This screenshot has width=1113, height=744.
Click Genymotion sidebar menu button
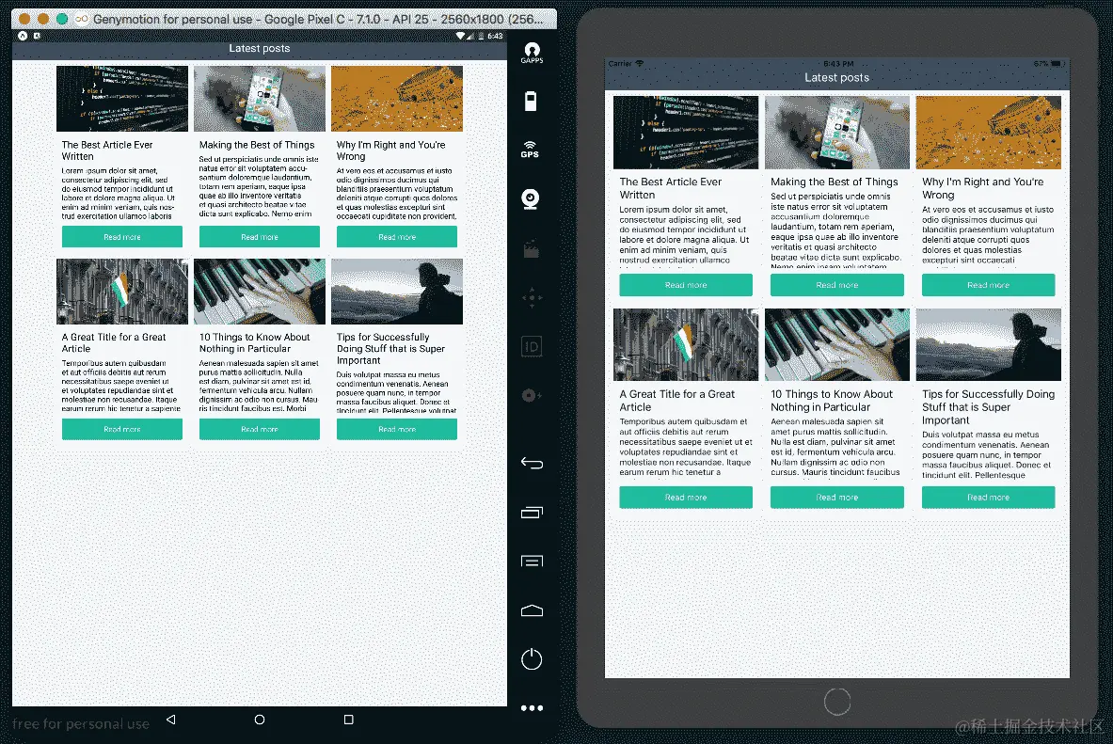[x=532, y=562]
